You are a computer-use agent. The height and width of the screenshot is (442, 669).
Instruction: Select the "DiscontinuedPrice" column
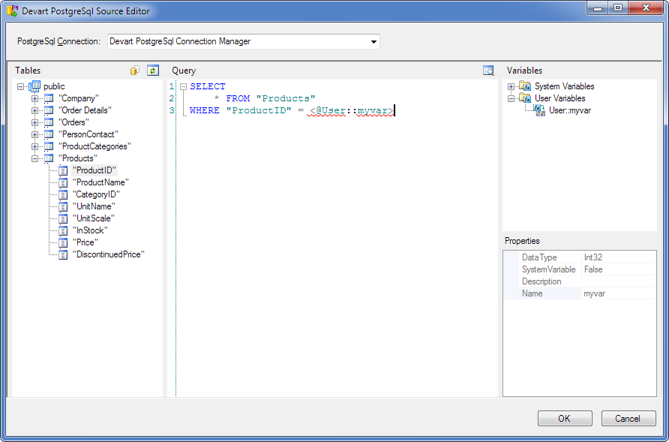click(x=108, y=254)
